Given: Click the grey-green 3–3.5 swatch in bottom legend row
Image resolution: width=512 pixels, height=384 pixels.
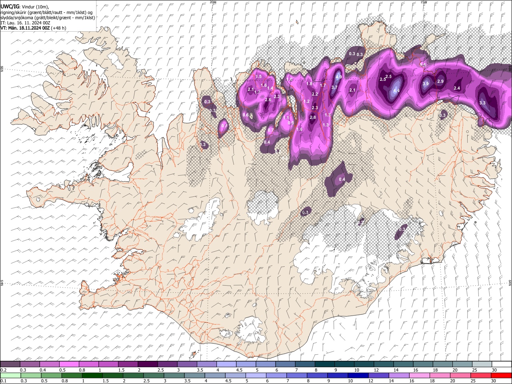Looking at the screenshot, I should pyautogui.click(x=174, y=375).
